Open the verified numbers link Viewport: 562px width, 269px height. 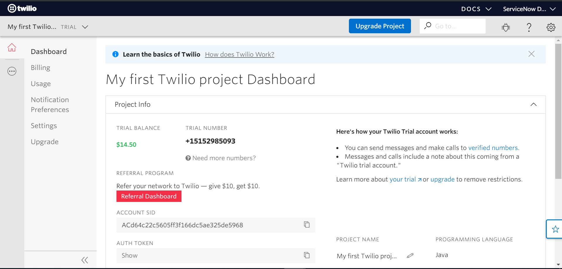coord(493,148)
